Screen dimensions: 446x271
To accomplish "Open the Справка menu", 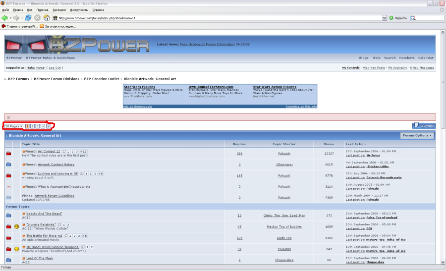I will click(x=98, y=10).
